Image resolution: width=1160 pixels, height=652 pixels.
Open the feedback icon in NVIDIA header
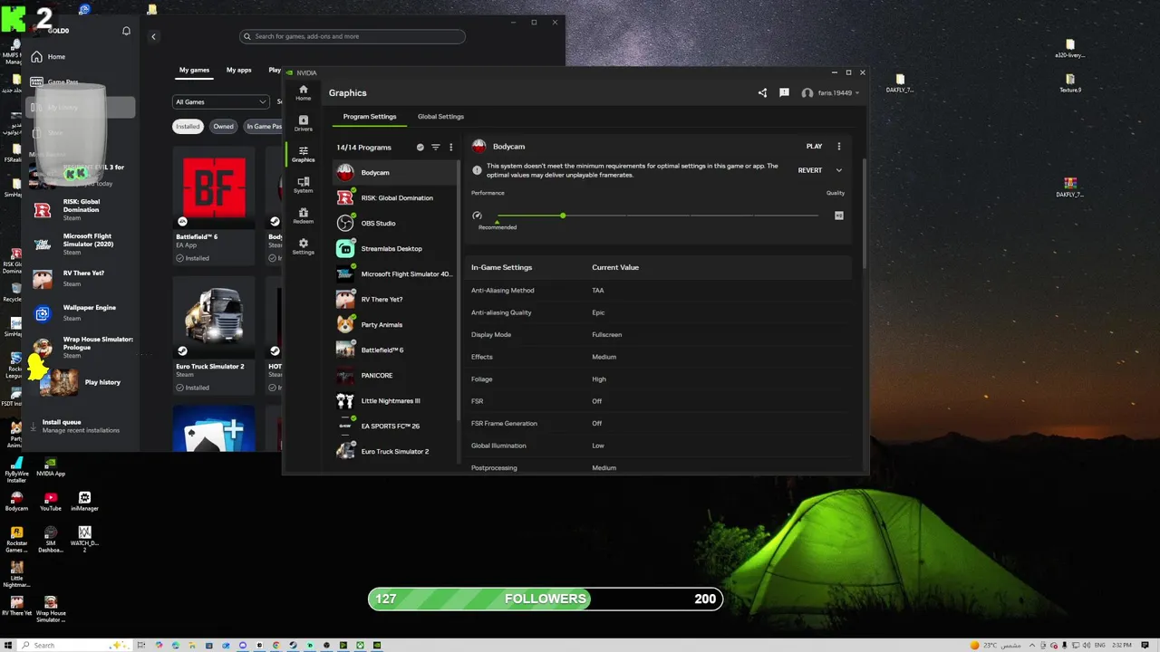click(784, 92)
